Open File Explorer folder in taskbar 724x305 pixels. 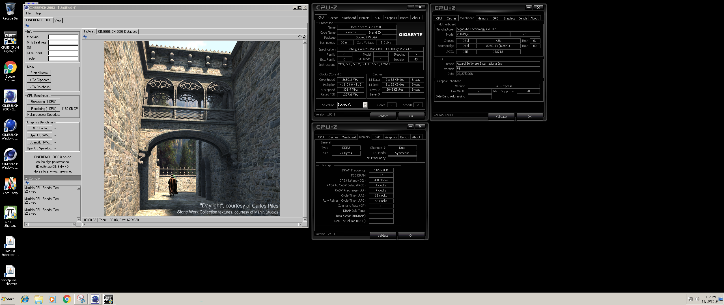point(39,299)
